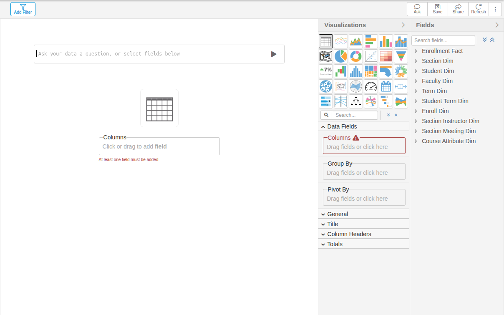Expand the Section Dim field group
Image resolution: width=504 pixels, height=315 pixels.
tap(416, 61)
